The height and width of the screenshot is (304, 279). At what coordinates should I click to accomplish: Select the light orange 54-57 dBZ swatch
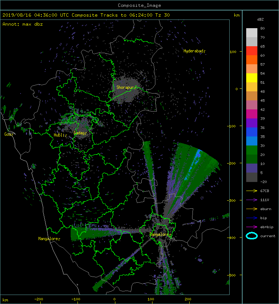(252, 69)
